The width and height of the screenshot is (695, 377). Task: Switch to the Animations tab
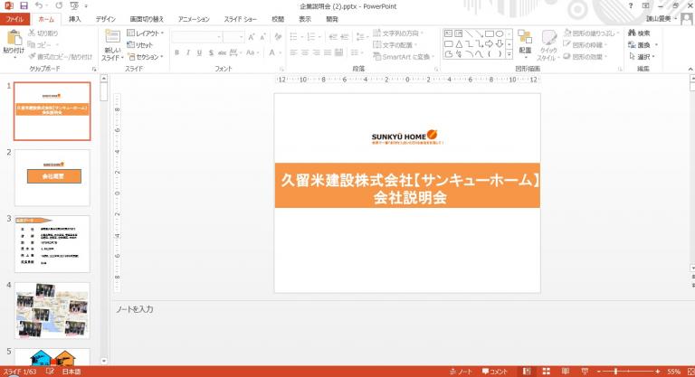point(194,19)
